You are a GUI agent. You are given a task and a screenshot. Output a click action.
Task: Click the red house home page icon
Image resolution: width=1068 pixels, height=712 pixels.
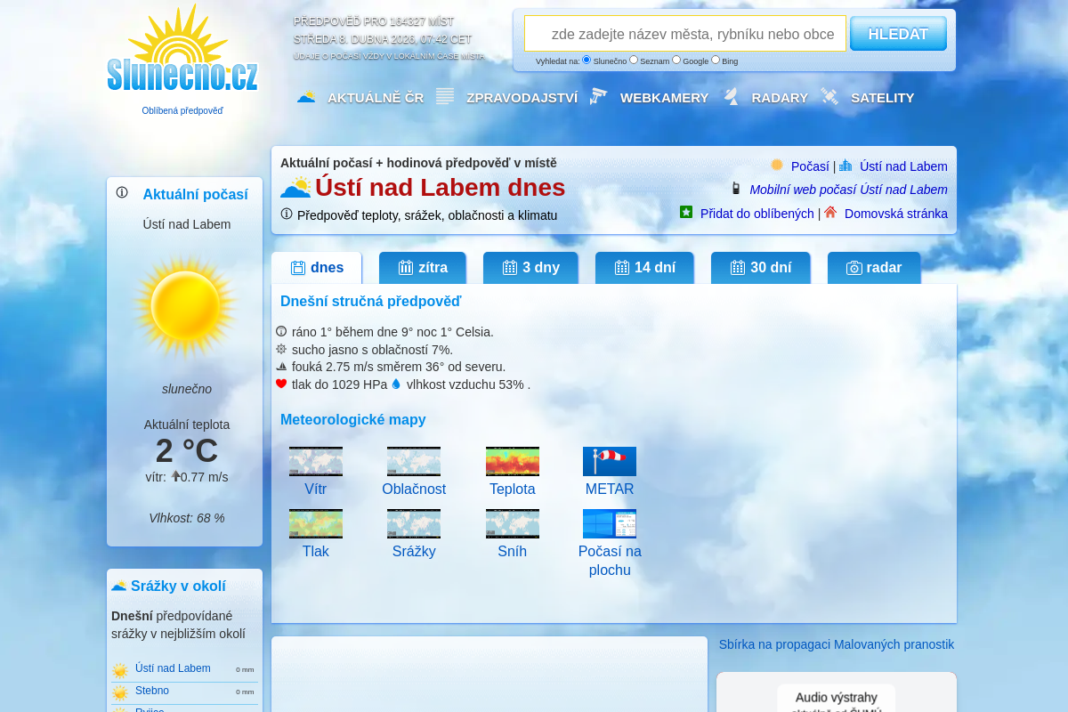tap(830, 212)
